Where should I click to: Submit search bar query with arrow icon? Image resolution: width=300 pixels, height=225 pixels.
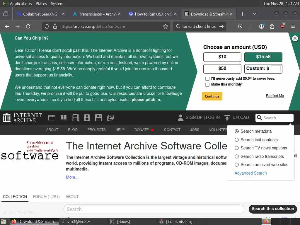pyautogui.click(x=221, y=26)
